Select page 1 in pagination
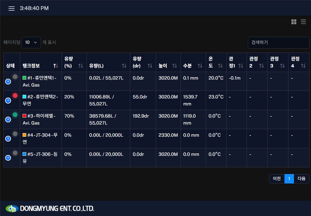 tap(289, 179)
